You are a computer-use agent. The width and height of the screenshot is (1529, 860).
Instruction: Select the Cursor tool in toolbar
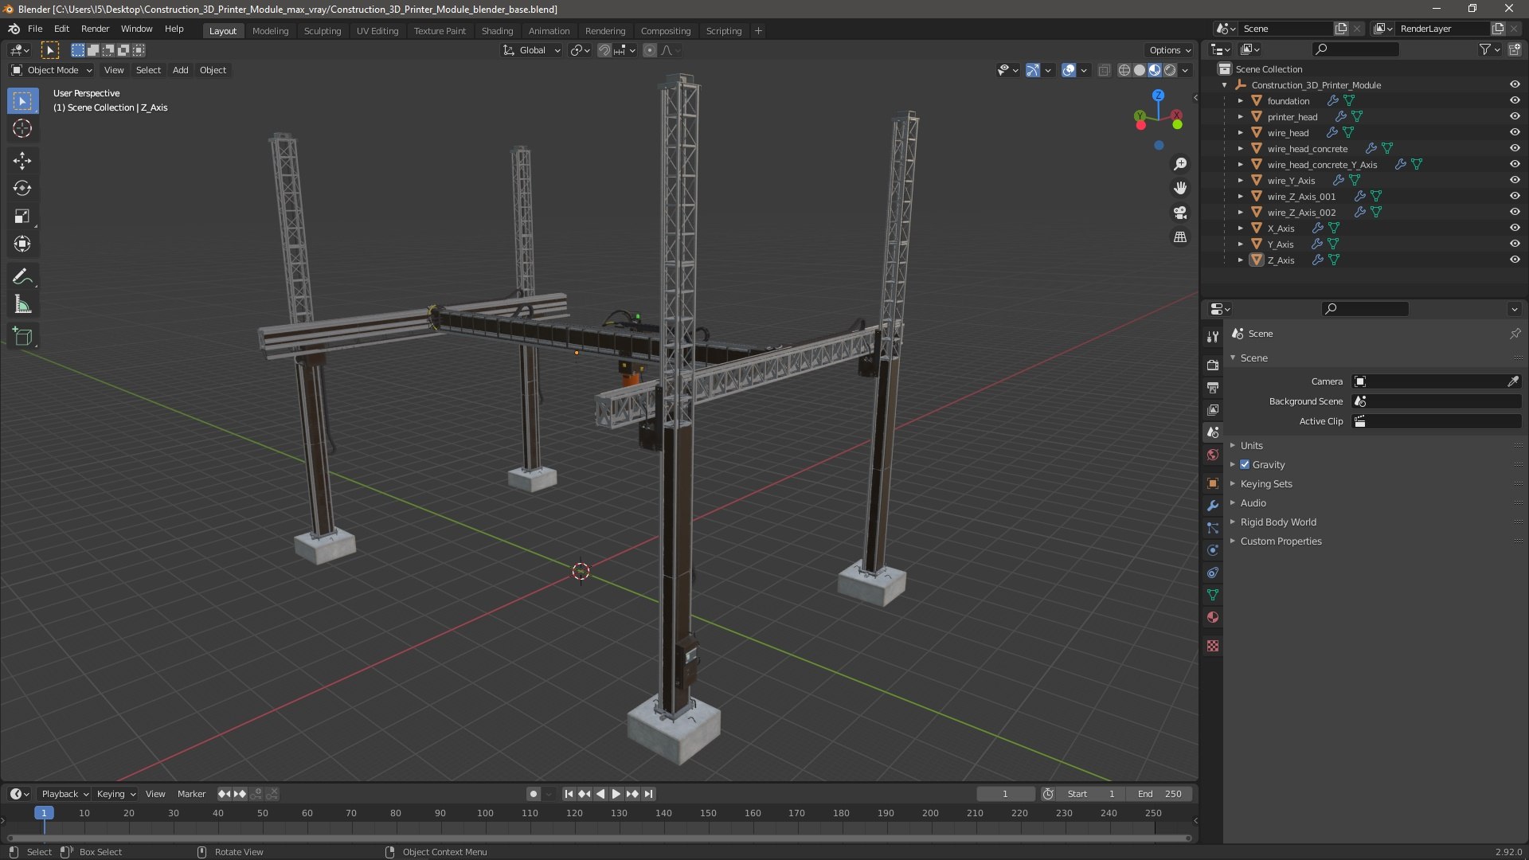22,128
